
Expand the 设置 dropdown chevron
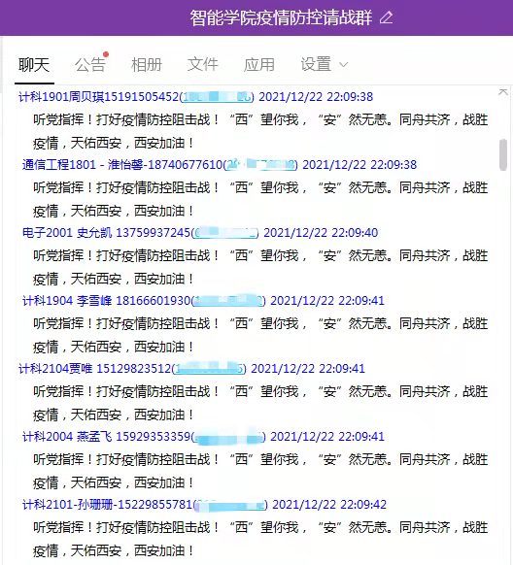(x=344, y=65)
